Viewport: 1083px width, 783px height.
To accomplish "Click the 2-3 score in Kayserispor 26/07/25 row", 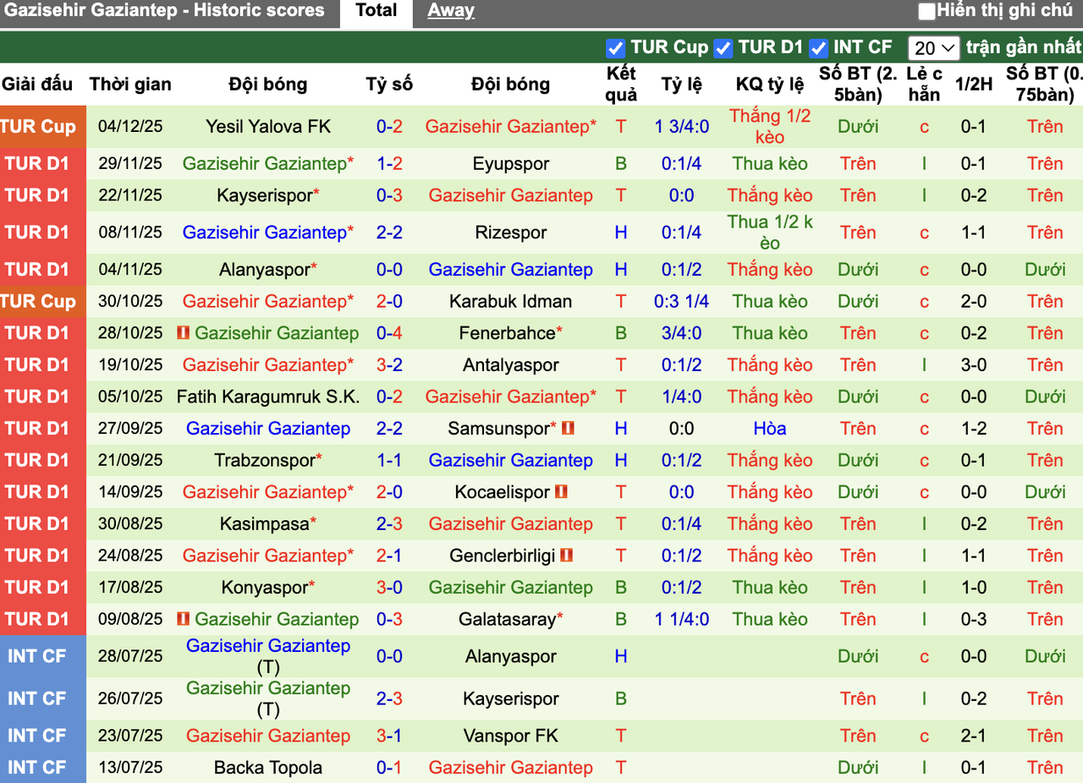I will (389, 698).
